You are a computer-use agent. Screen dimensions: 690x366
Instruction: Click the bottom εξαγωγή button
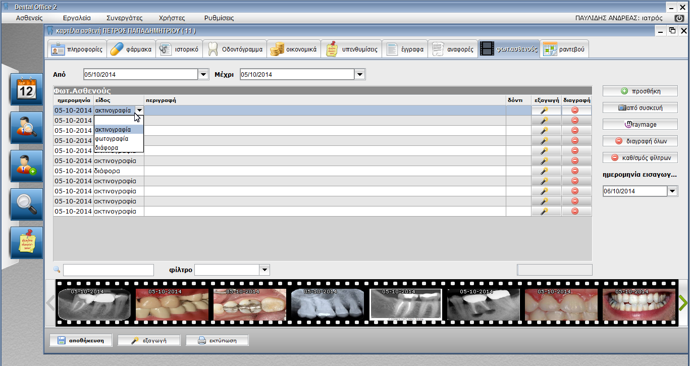tap(149, 340)
